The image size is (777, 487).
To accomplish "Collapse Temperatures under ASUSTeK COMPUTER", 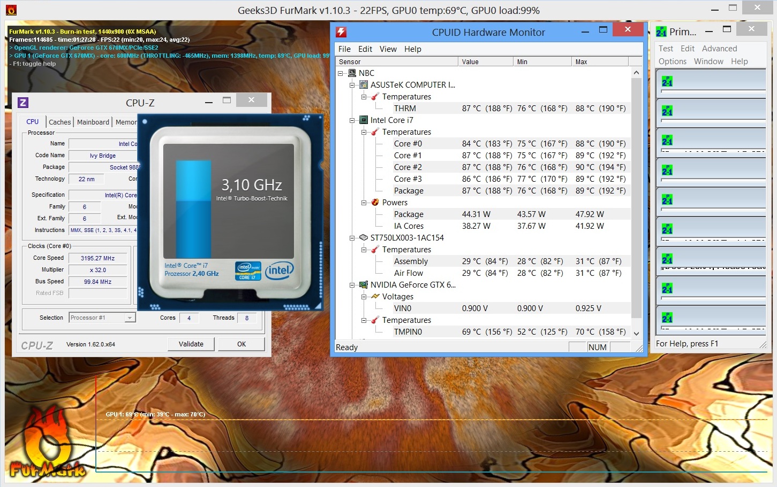I will point(364,97).
